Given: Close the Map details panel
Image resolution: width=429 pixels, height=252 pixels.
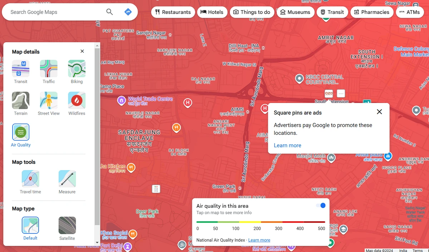Looking at the screenshot, I should coord(82,51).
